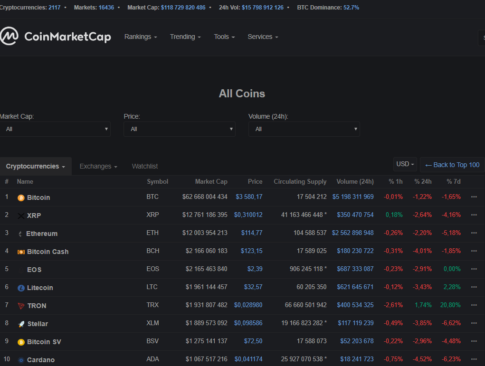Click the Bitcoin Cash coin icon

21,251
